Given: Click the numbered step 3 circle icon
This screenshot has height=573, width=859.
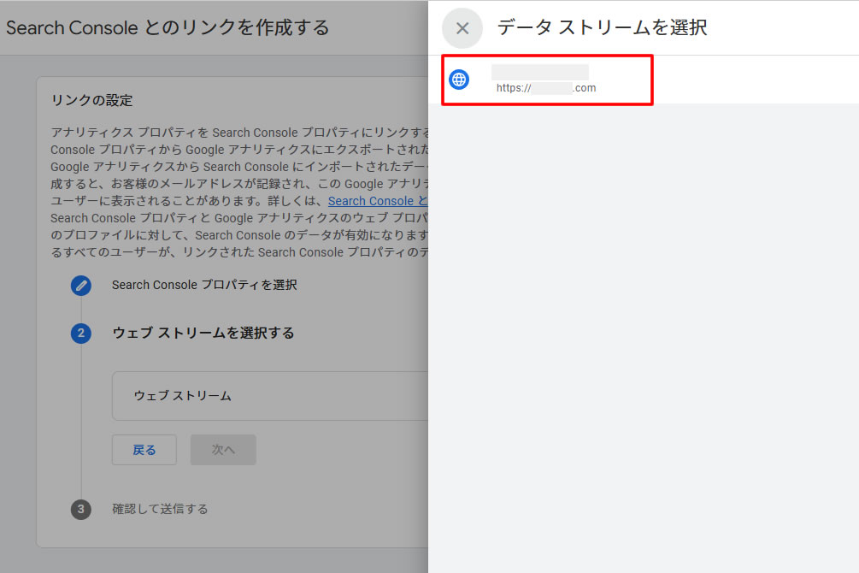Looking at the screenshot, I should pyautogui.click(x=80, y=508).
